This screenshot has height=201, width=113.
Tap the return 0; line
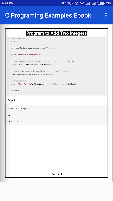pos(16,90)
